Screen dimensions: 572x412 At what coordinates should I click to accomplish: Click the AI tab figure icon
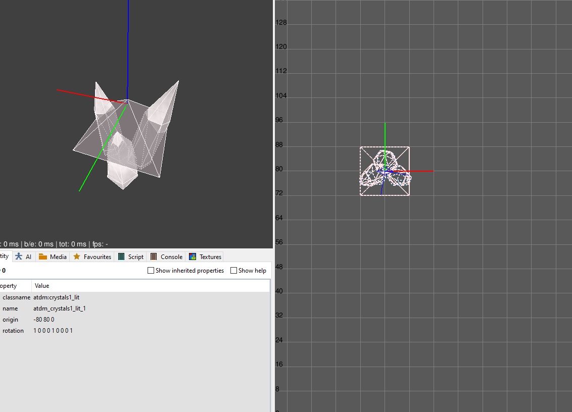click(x=19, y=256)
